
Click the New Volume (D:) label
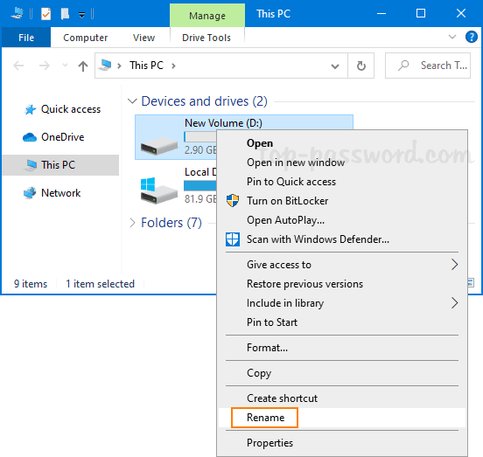(x=223, y=123)
